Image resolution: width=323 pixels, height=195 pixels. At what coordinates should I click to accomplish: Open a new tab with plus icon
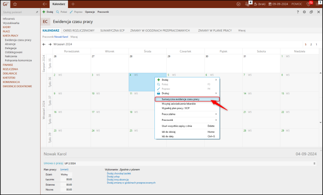tap(73, 4)
